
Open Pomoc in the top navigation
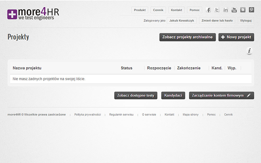point(194,10)
